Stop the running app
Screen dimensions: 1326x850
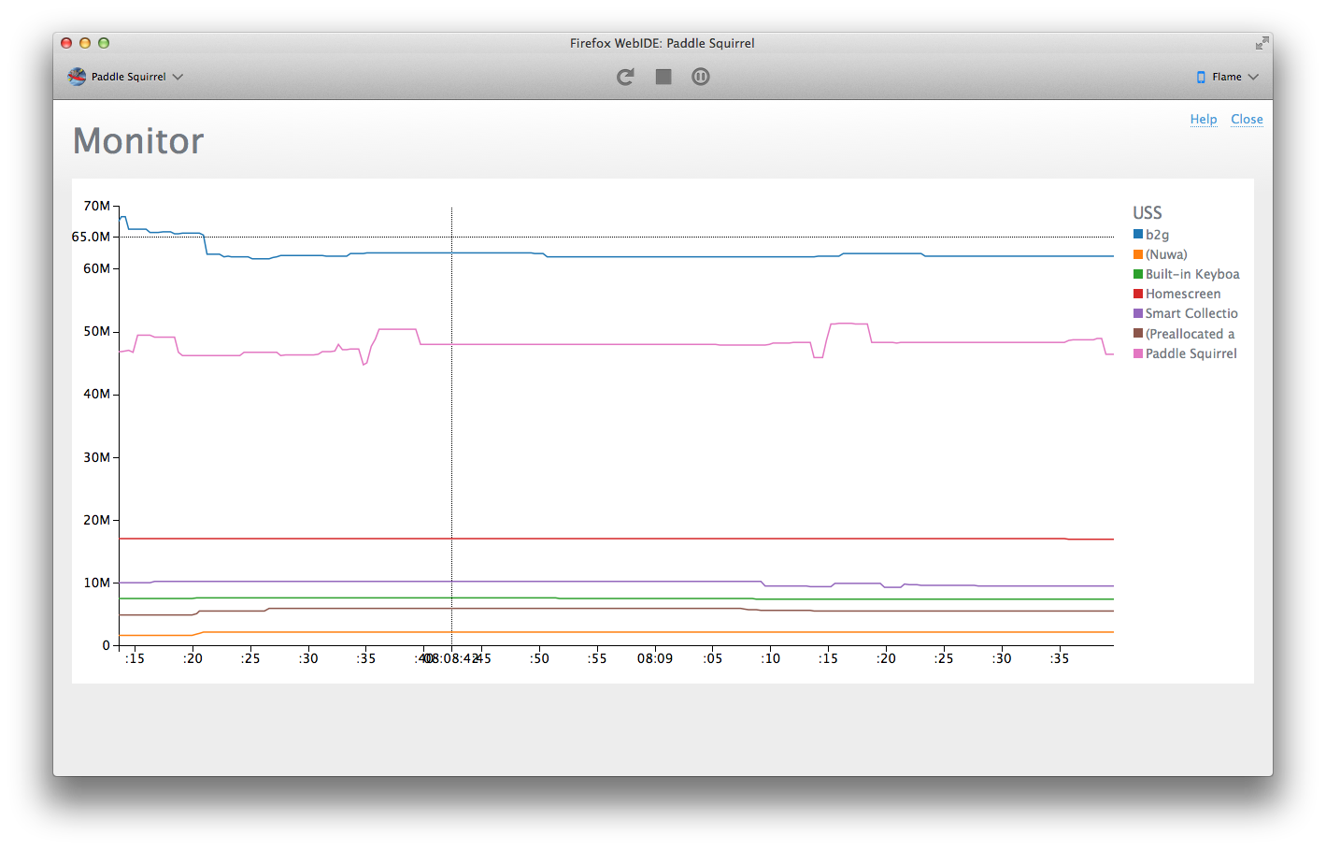(663, 77)
